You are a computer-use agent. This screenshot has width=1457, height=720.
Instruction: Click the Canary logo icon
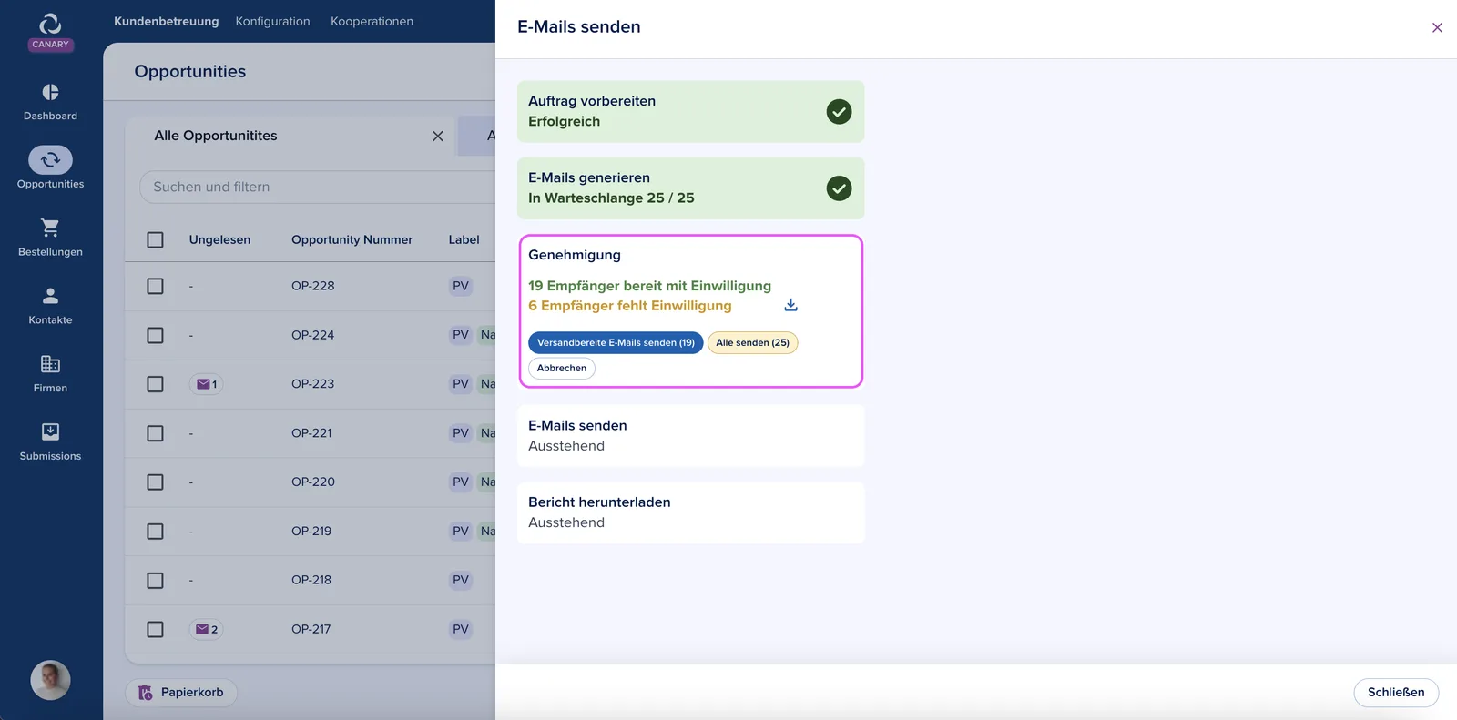point(50,24)
